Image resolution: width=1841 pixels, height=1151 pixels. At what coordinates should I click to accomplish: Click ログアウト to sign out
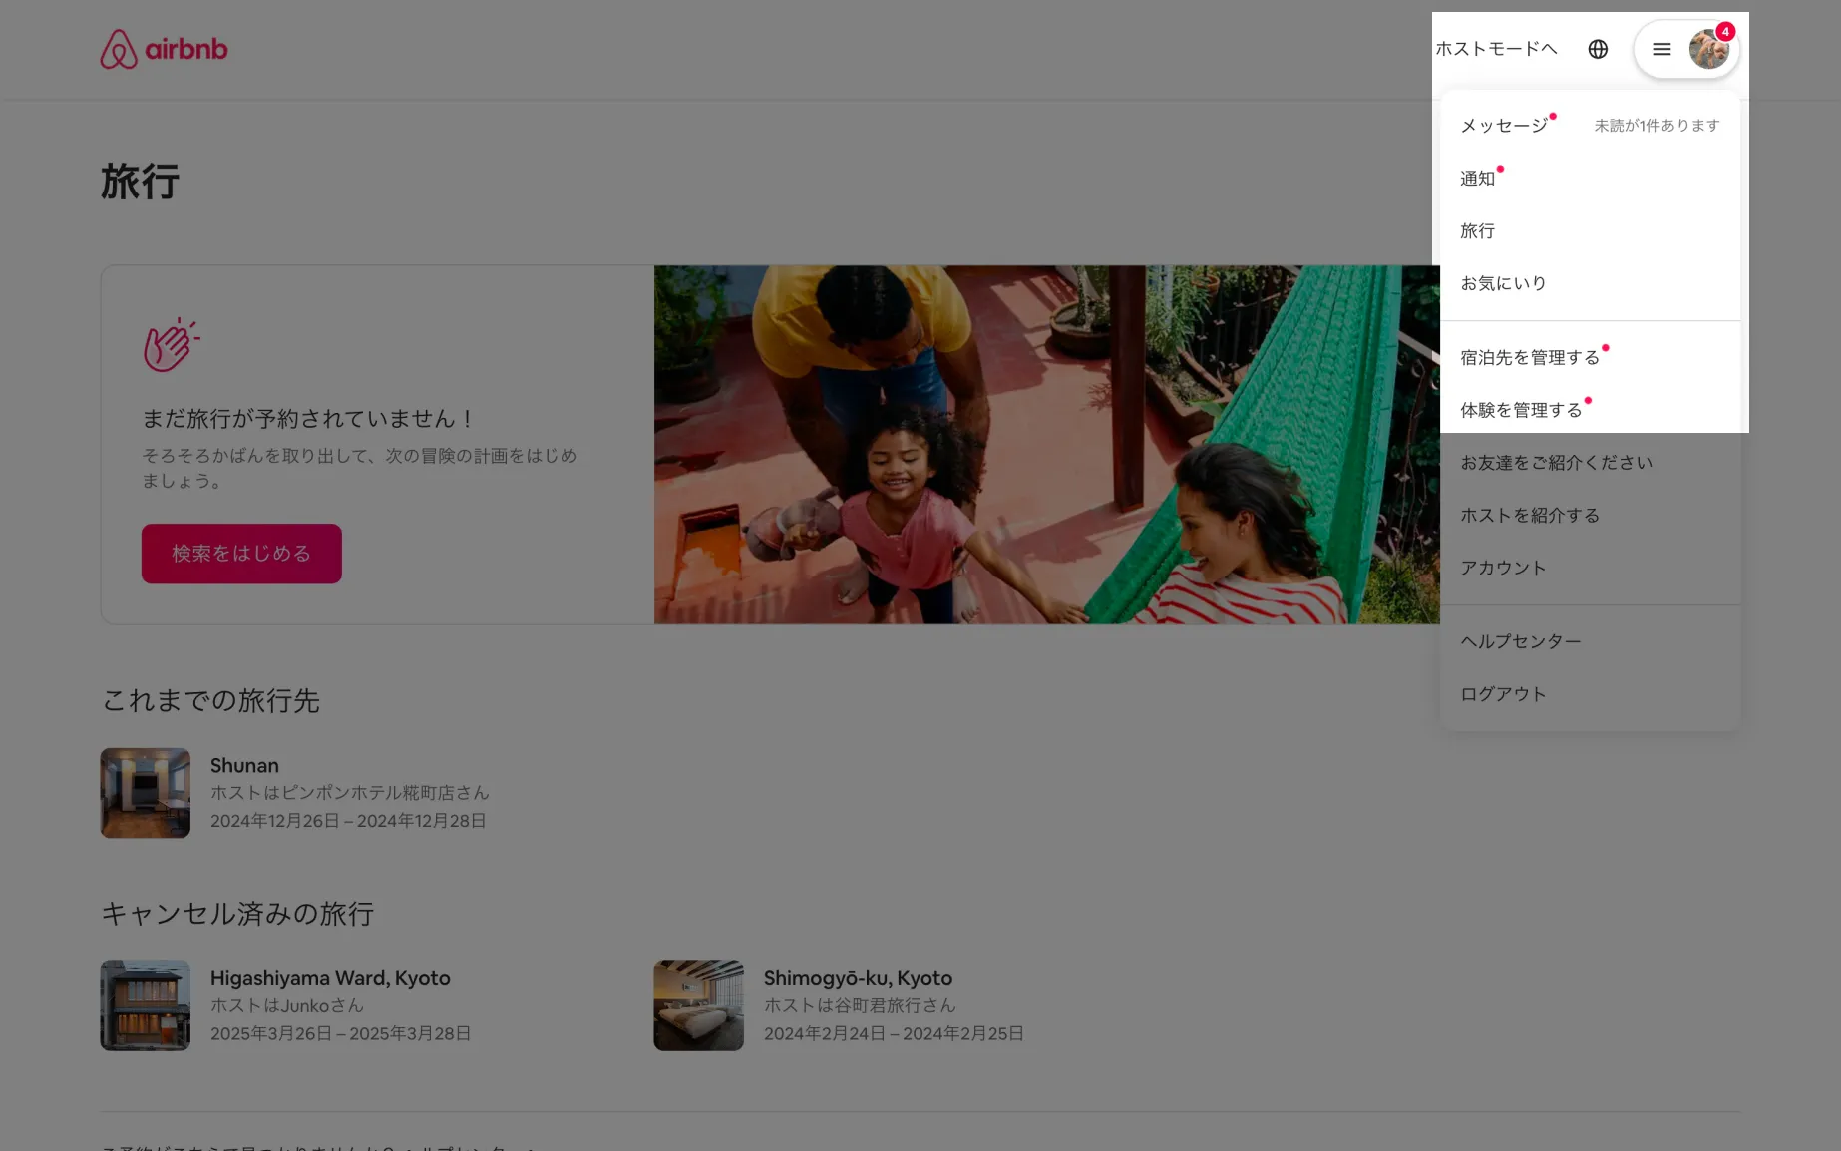(1503, 694)
